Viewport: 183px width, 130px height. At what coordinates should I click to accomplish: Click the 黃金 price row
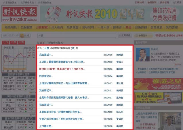(x=19, y=105)
